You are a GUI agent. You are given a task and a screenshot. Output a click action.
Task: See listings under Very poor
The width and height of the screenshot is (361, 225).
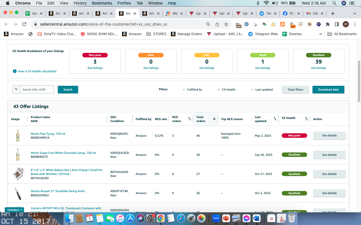[95, 68]
